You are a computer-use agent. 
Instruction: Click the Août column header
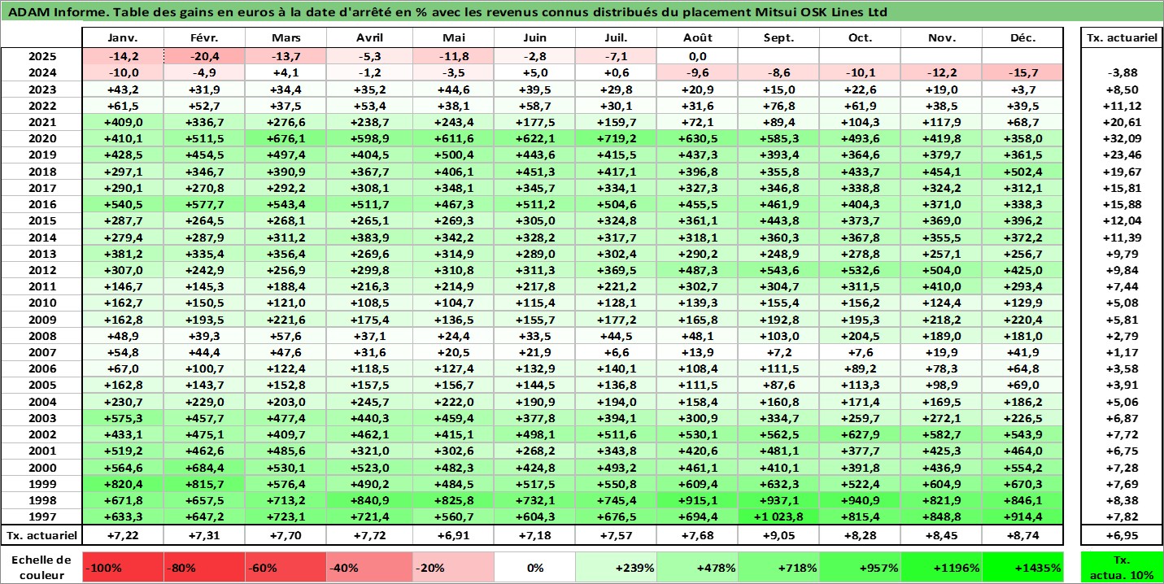[x=698, y=37]
